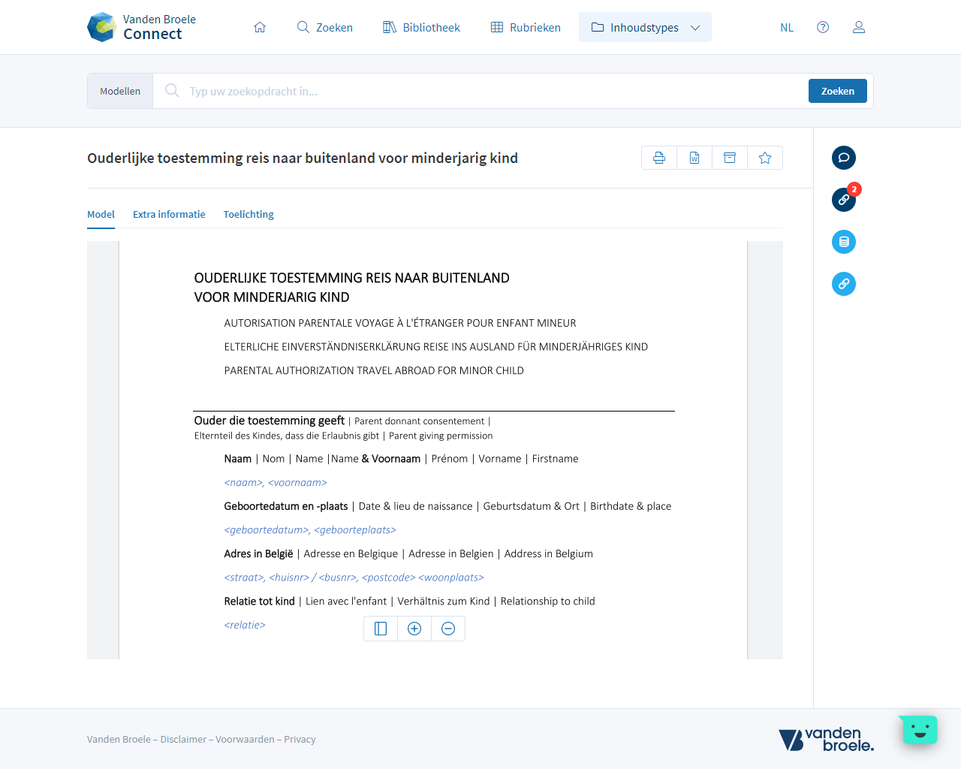Viewport: 961px width, 769px height.
Task: Click the search magnifier icon in search bar
Action: coord(172,90)
